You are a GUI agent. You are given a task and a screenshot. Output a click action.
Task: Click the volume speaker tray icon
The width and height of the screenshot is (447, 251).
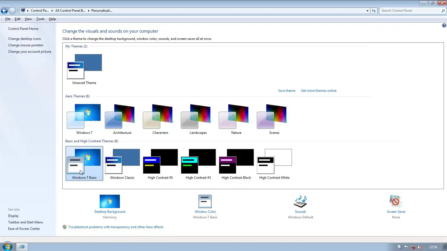(419, 247)
